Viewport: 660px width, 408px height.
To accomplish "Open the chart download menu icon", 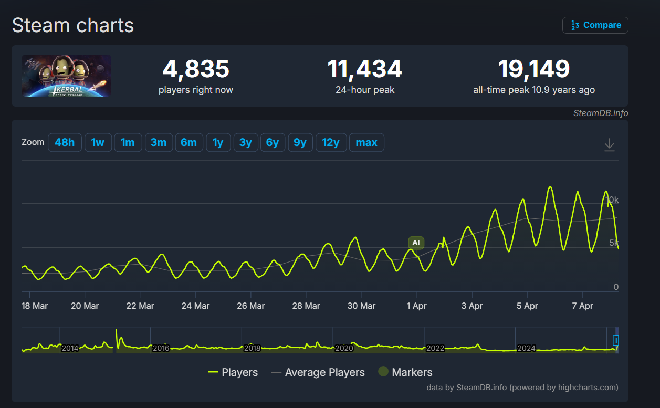I will pos(609,145).
